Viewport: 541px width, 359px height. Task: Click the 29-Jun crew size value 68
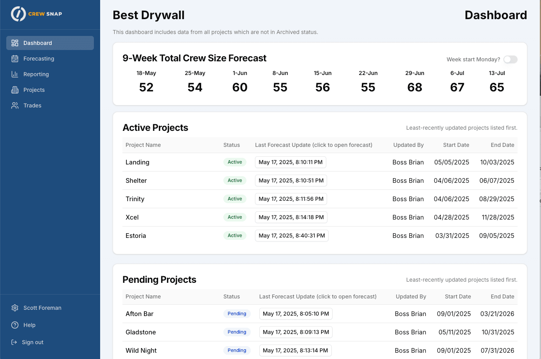coord(415,87)
